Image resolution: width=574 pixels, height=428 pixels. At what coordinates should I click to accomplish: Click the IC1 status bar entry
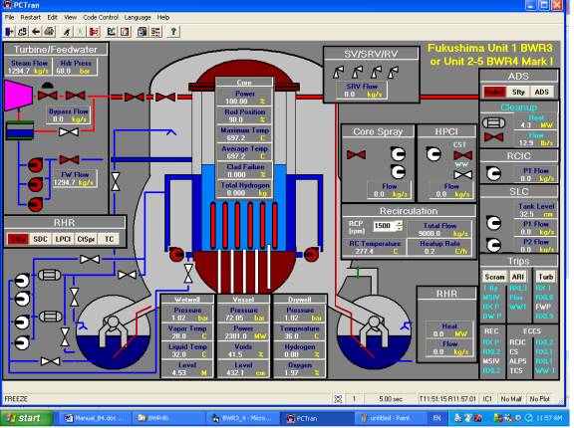pos(487,399)
